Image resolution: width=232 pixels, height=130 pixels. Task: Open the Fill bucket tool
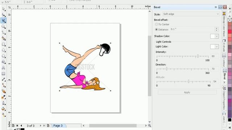[3, 109]
